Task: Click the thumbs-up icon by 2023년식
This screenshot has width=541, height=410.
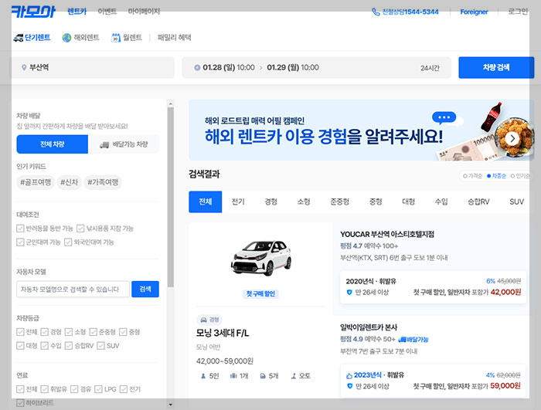Action: [349, 375]
